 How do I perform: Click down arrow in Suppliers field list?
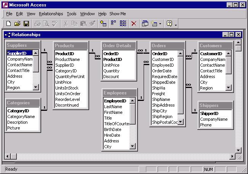click(x=36, y=87)
